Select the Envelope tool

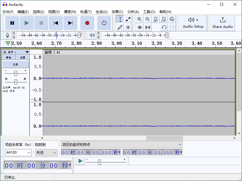(x=128, y=19)
